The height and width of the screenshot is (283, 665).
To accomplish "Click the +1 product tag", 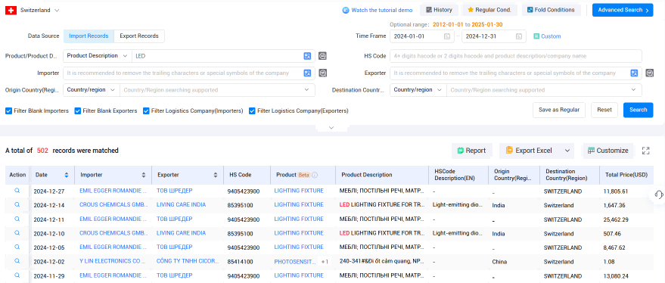I will click(325, 261).
